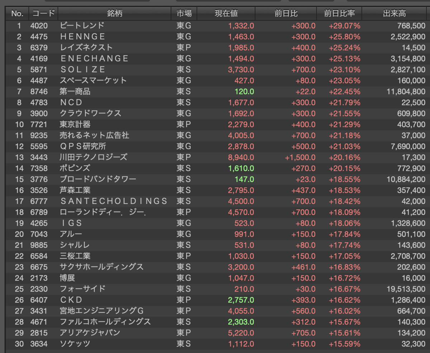Click the percentage +25.80%

(344, 37)
